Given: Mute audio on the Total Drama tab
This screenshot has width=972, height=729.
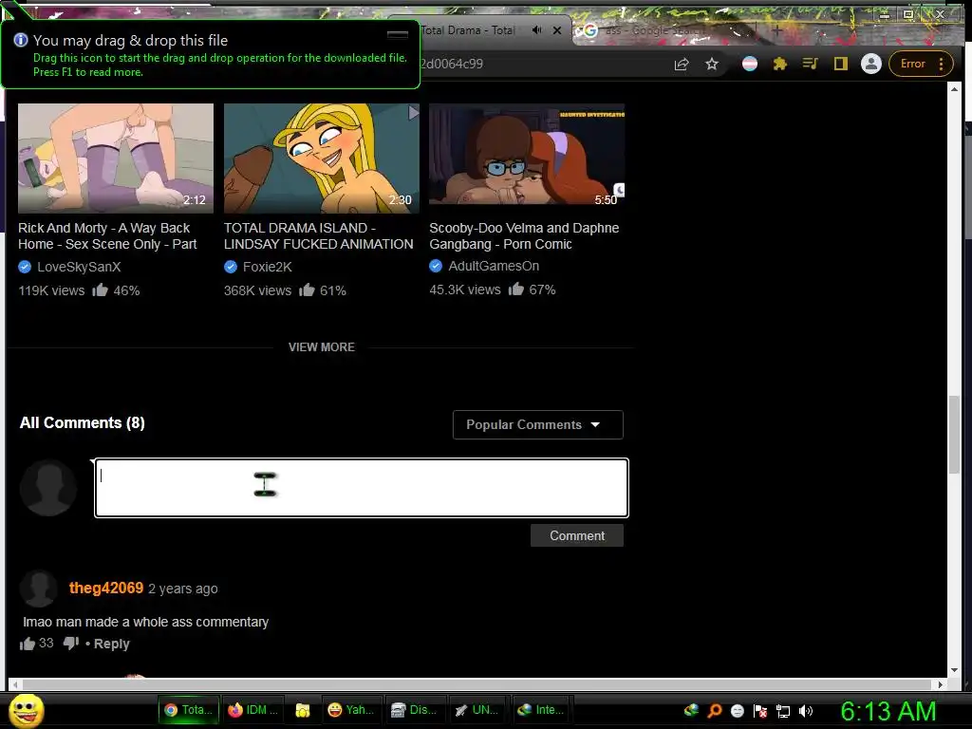Looking at the screenshot, I should (537, 29).
